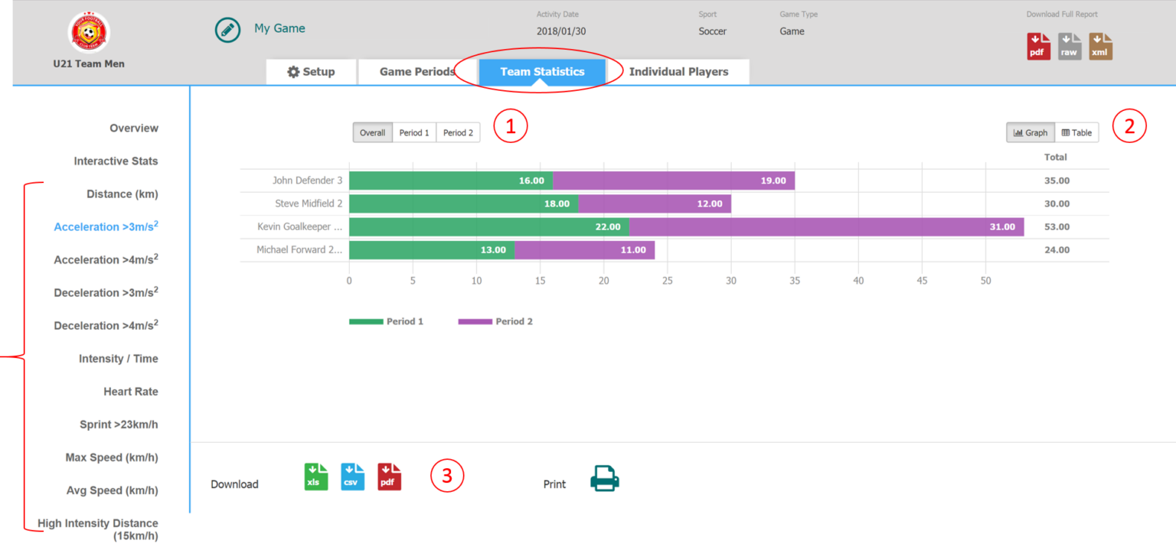The width and height of the screenshot is (1176, 547).
Task: Download the full report as PDF
Action: coord(1038,46)
